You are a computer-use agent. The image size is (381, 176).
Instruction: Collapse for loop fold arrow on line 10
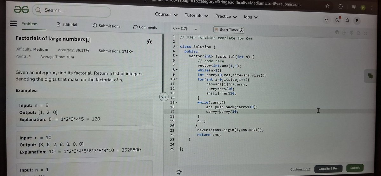click(x=177, y=79)
